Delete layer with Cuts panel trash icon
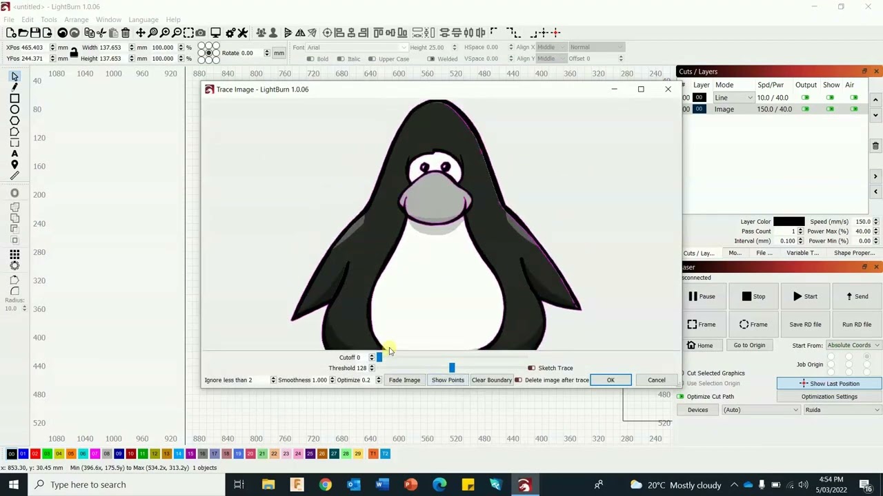This screenshot has width=883, height=496. pyautogui.click(x=875, y=146)
